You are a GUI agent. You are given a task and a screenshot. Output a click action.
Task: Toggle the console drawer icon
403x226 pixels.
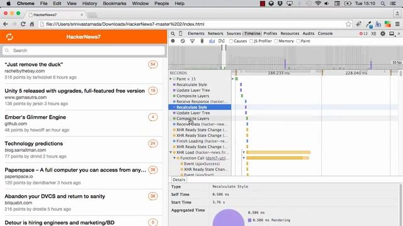[x=373, y=33]
